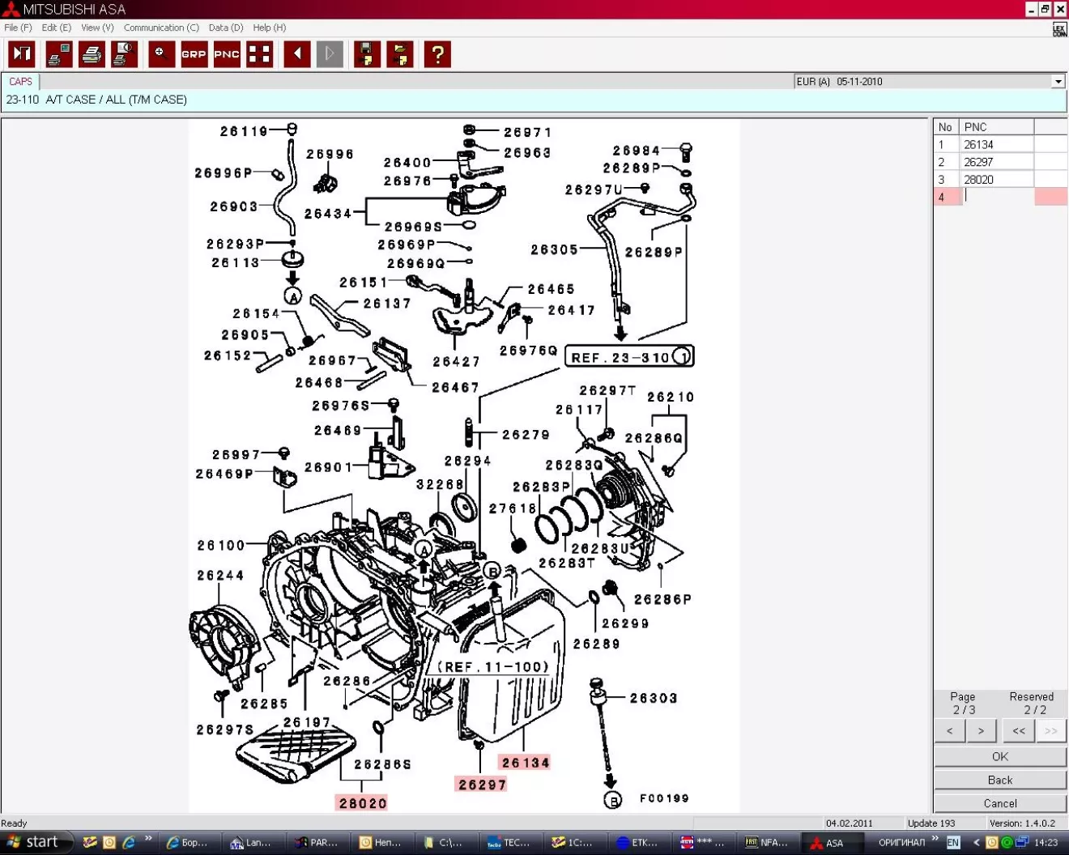Click the printer icon in the toolbar
This screenshot has height=855, width=1069.
92,54
